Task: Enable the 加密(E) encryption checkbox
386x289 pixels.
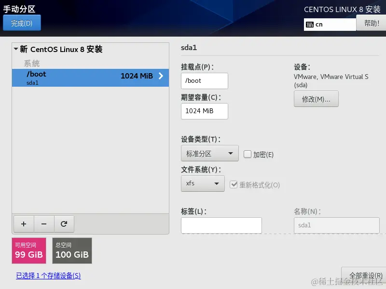Action: pyautogui.click(x=247, y=154)
